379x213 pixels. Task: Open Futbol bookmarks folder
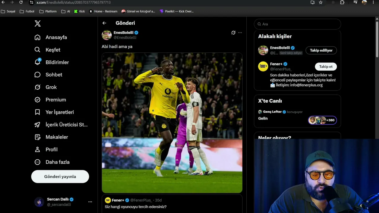pos(27,11)
